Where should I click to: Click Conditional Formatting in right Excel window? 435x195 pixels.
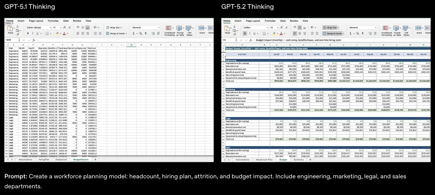[x=386, y=30]
